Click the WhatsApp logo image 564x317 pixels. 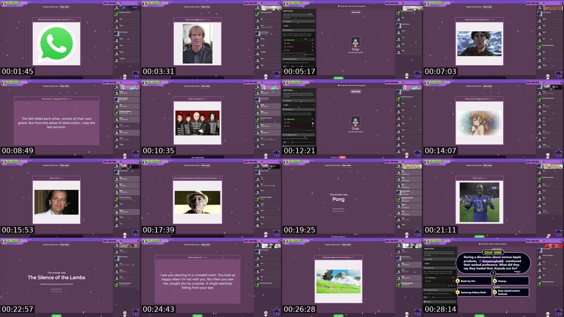click(x=56, y=44)
